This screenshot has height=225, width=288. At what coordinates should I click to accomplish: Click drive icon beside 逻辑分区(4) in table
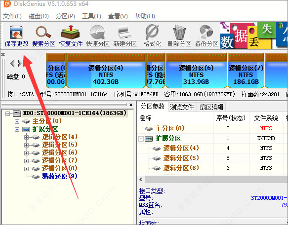[156, 149]
